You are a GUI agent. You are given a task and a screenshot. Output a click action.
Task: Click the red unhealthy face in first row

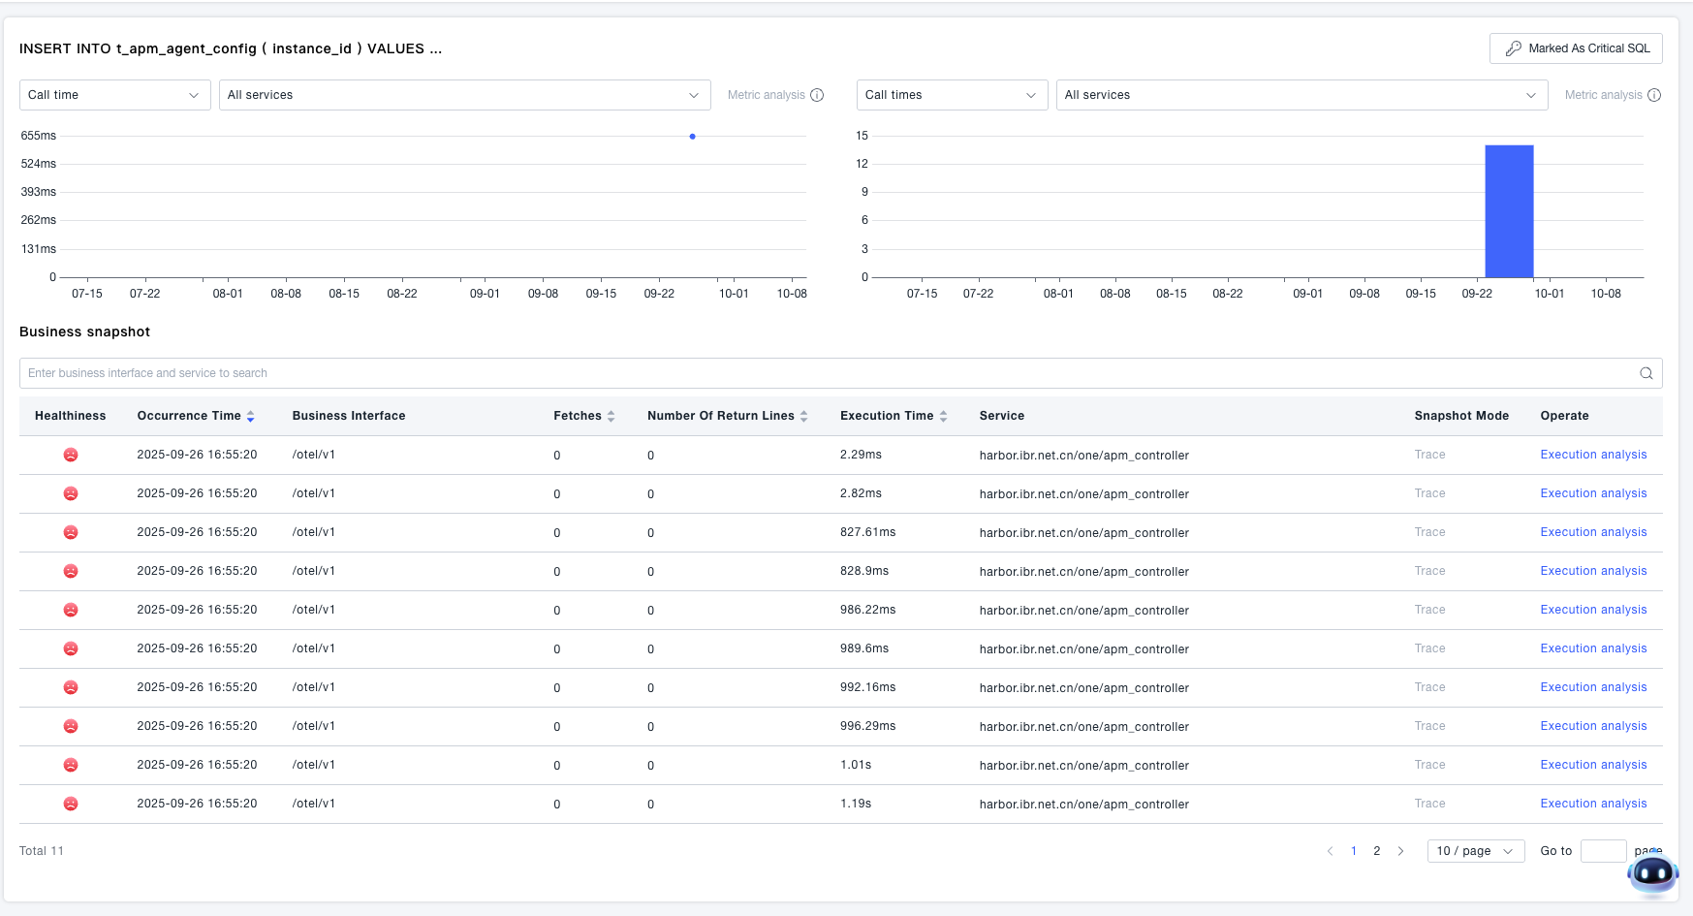point(71,455)
